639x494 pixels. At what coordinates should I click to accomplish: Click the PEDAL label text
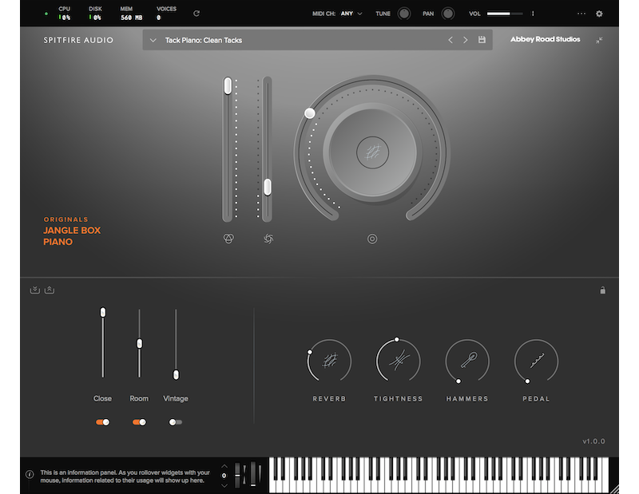(x=536, y=399)
